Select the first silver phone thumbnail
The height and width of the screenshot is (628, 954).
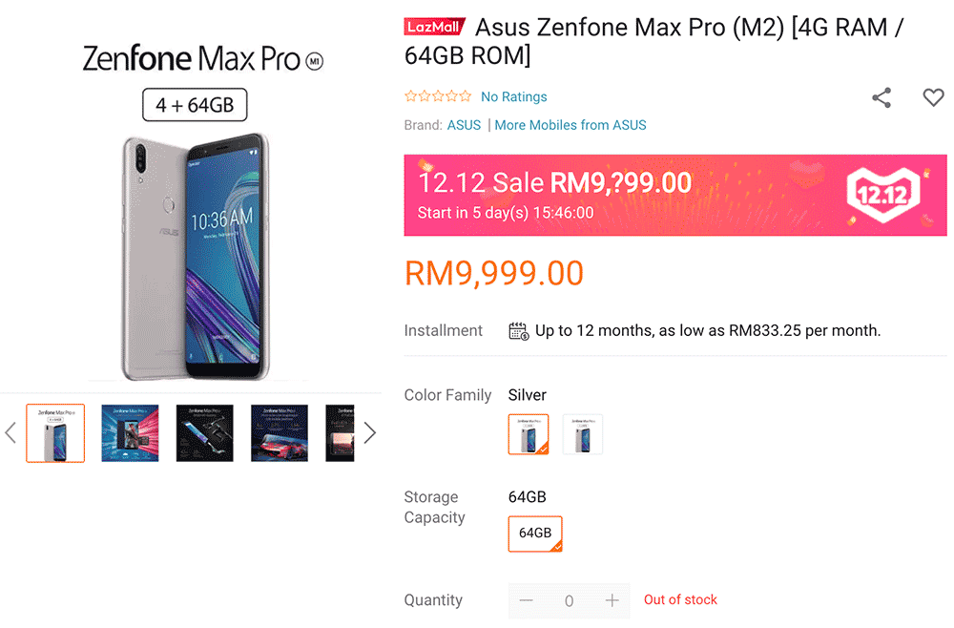pyautogui.click(x=55, y=433)
